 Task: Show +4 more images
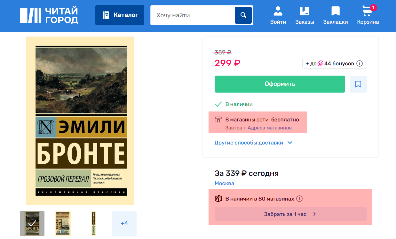(x=124, y=223)
